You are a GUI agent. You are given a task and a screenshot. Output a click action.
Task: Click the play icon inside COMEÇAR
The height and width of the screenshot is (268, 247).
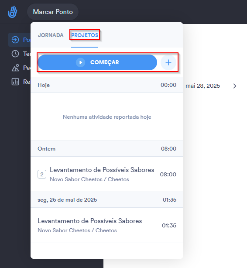pyautogui.click(x=80, y=62)
